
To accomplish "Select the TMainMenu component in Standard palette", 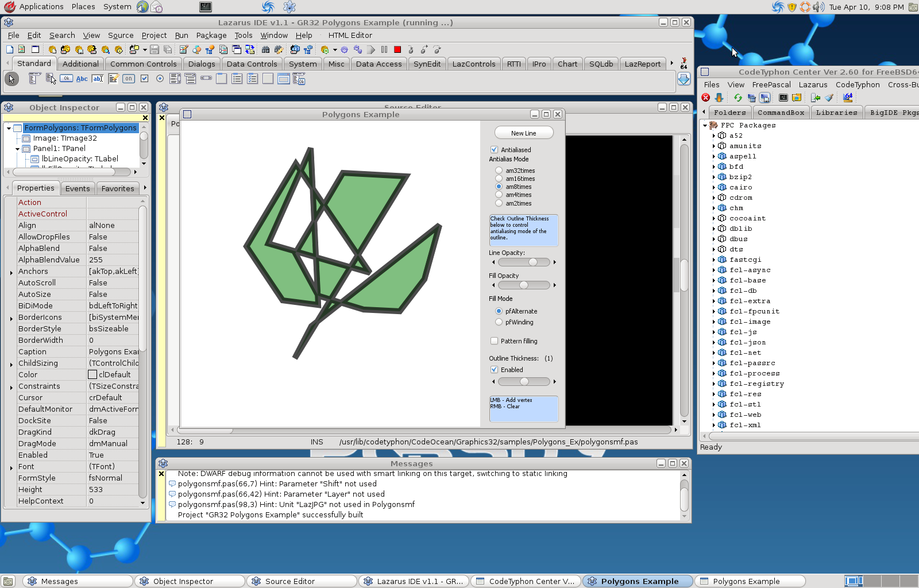I will pyautogui.click(x=34, y=79).
